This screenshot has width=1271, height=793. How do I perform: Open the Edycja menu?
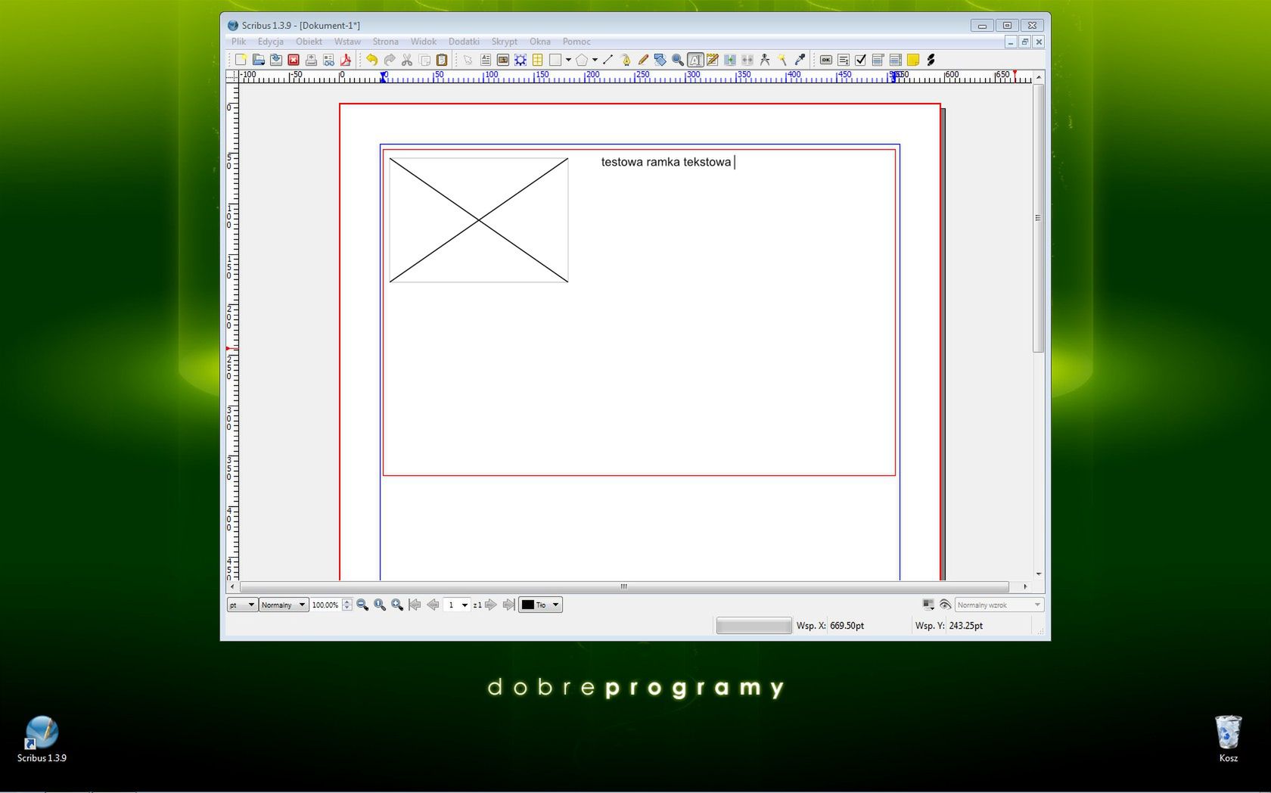point(270,42)
